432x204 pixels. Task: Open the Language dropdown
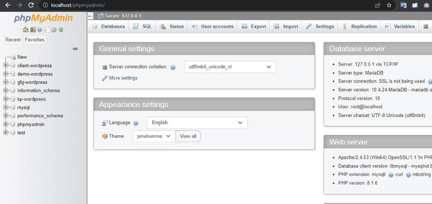click(x=197, y=123)
